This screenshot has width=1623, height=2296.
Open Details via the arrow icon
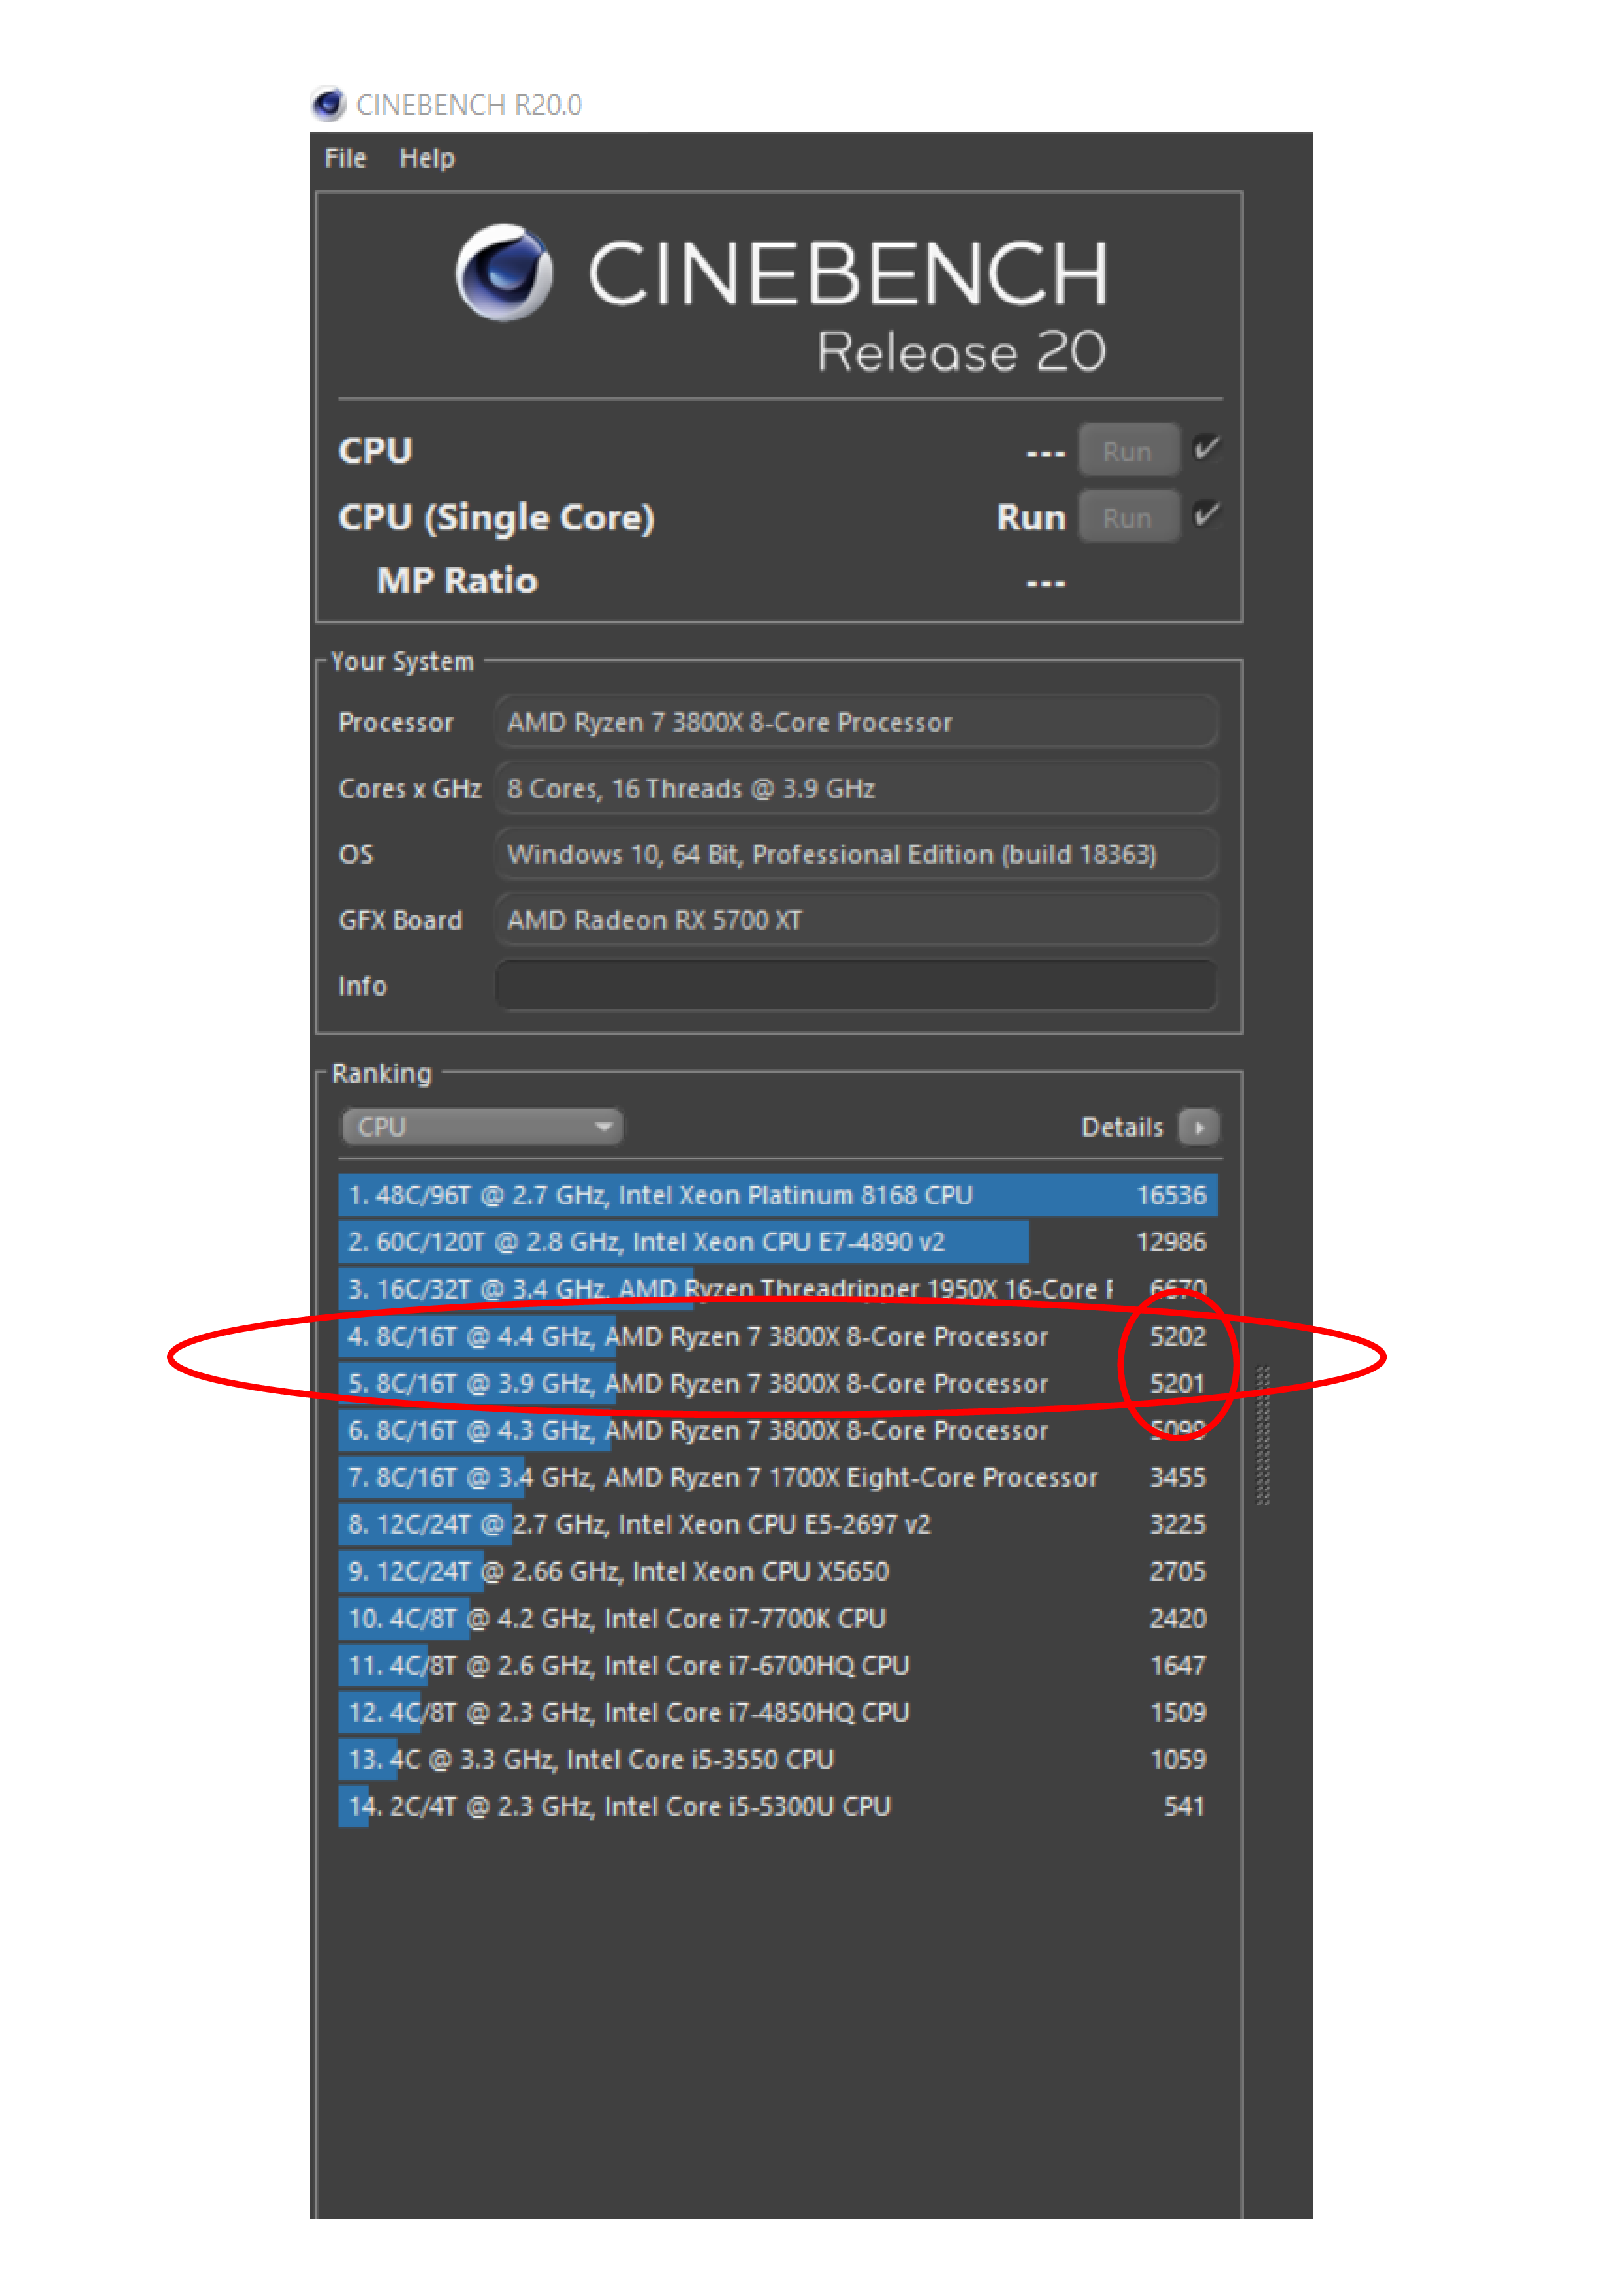coord(1200,1127)
